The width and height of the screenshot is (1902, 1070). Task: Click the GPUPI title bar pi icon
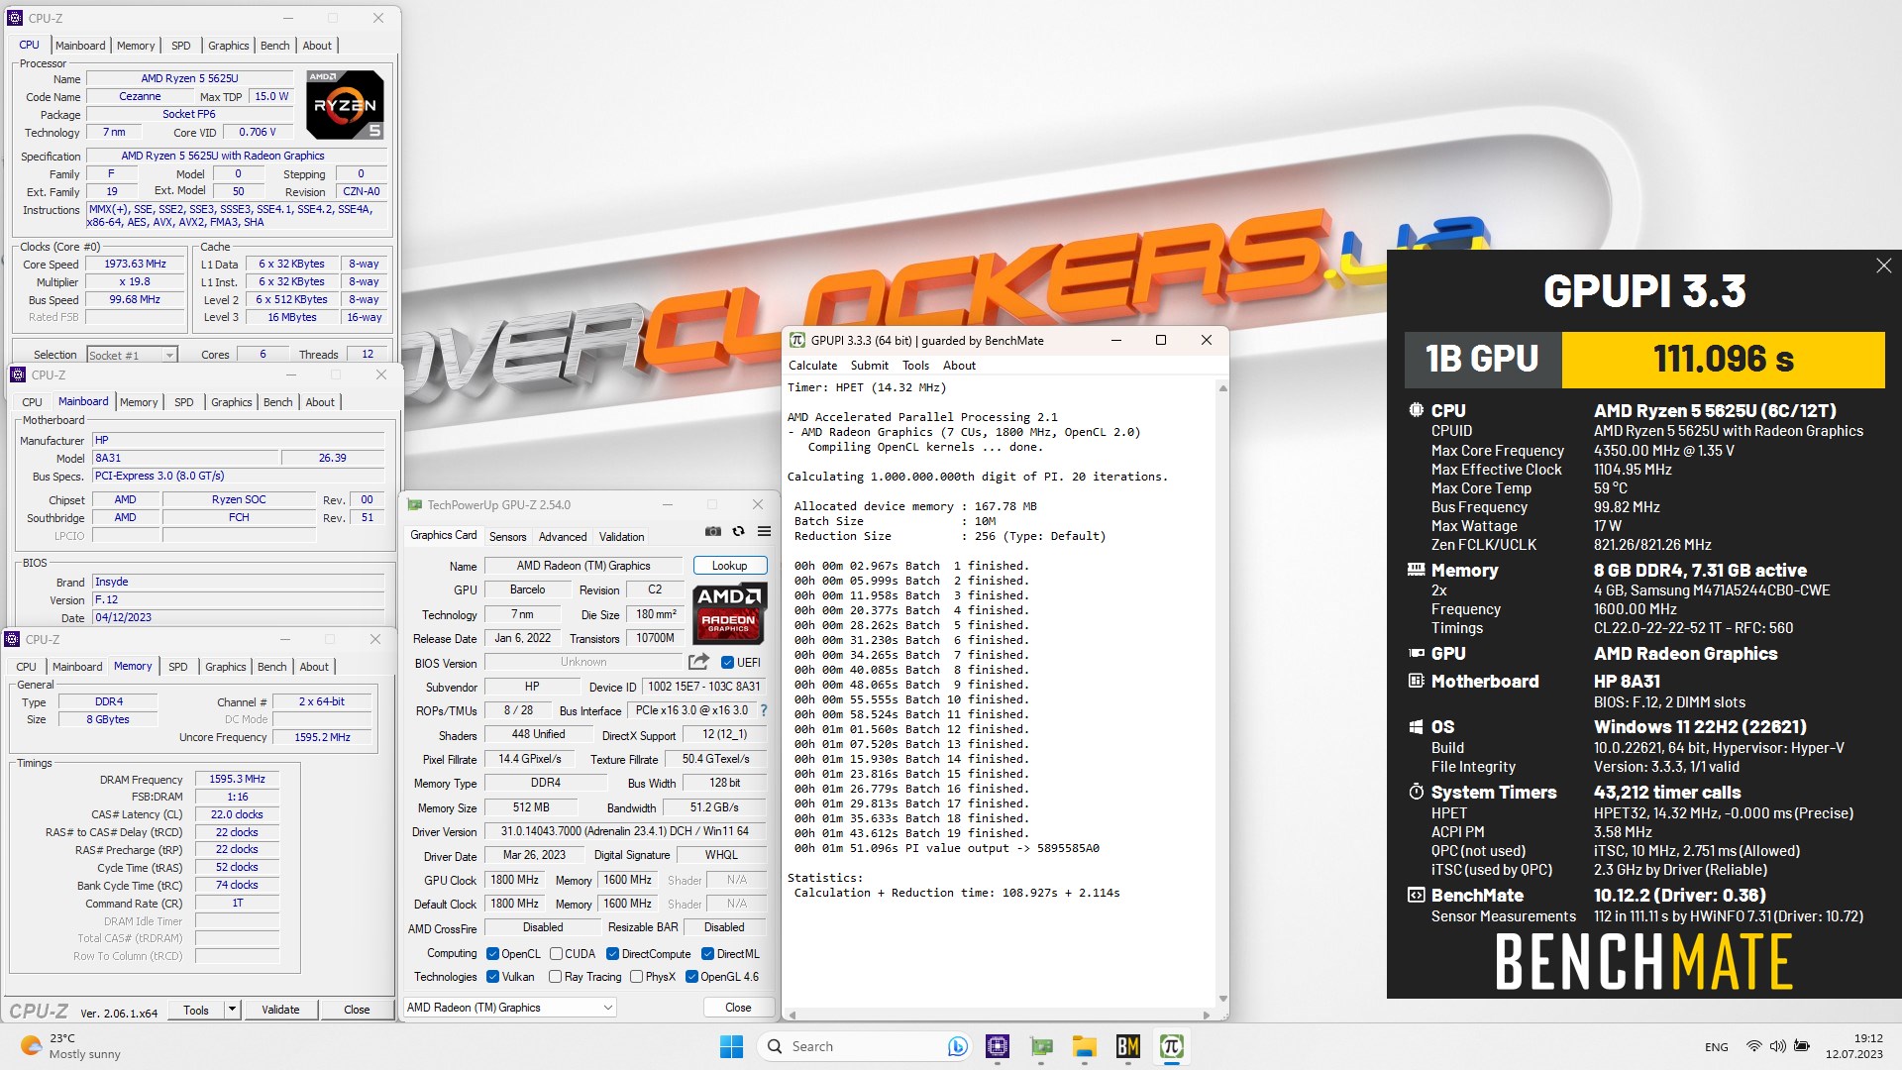[x=797, y=340]
